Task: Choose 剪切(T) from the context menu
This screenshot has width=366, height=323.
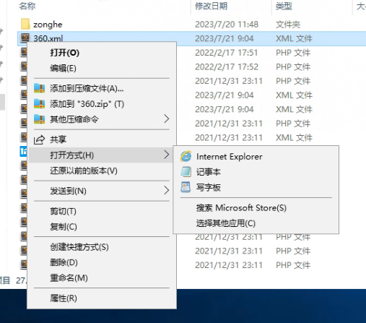Action: pos(102,211)
